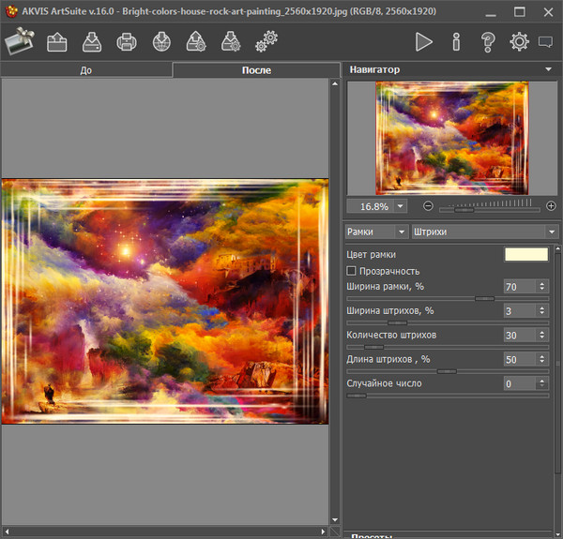Click the image window up scroll arrow
The height and width of the screenshot is (539, 563).
click(x=335, y=83)
